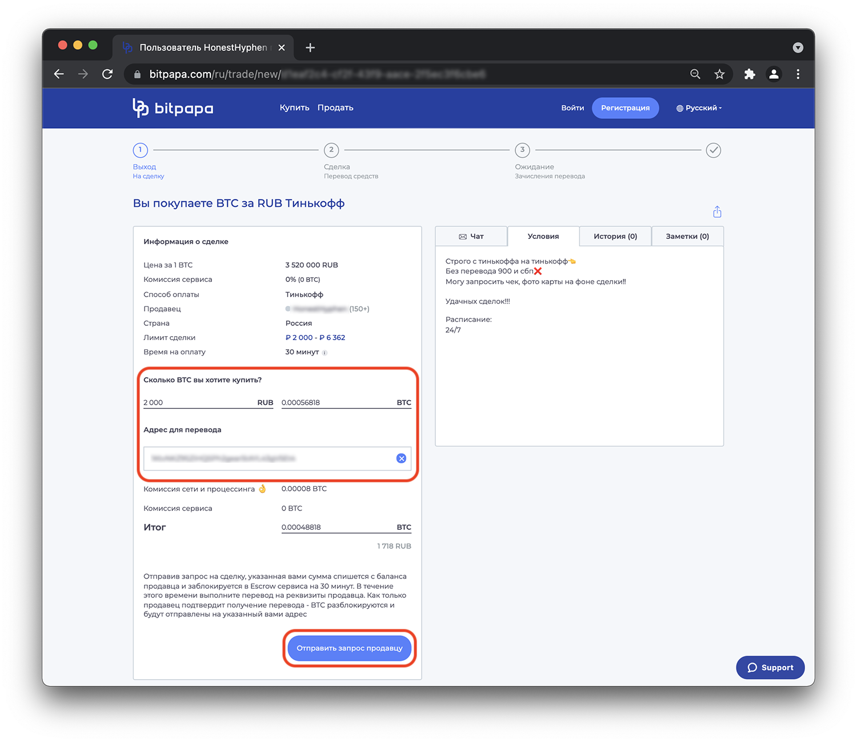The width and height of the screenshot is (857, 742).
Task: Click the blurred seller name link
Action: tap(320, 309)
